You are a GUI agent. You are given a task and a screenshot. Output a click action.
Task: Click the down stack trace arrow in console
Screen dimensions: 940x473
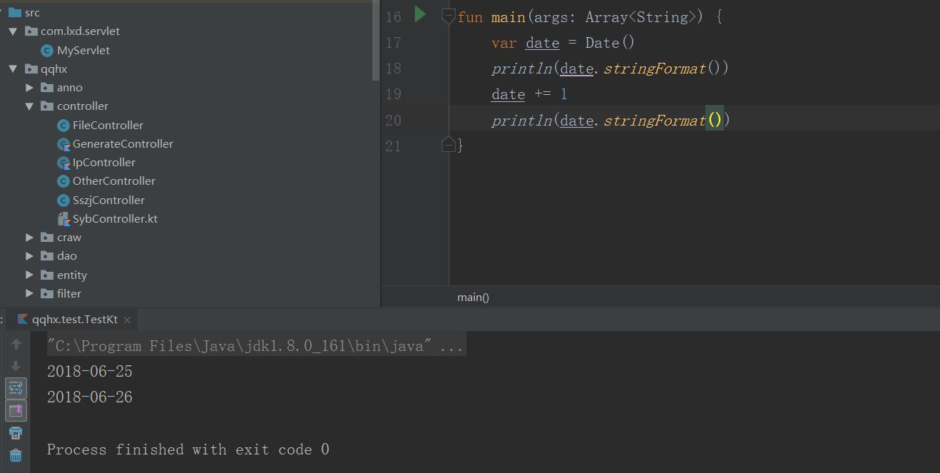(16, 366)
